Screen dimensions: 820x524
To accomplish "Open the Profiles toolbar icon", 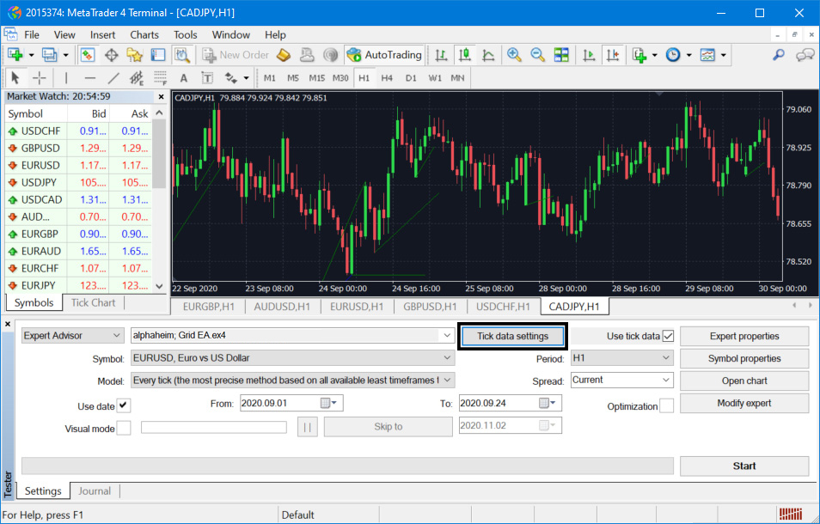I will [x=50, y=55].
